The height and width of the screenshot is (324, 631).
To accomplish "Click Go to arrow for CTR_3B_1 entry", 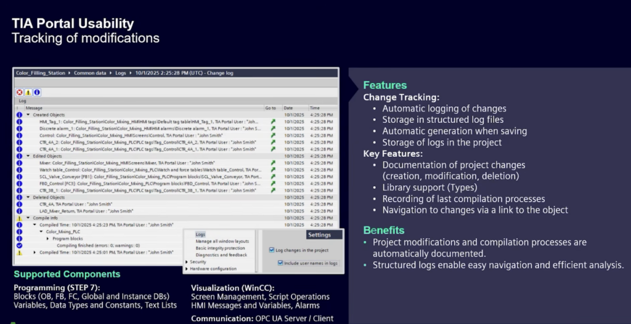I will click(273, 190).
